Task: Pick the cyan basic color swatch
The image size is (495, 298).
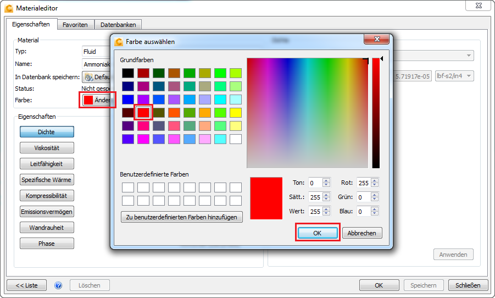Action: (x=220, y=100)
